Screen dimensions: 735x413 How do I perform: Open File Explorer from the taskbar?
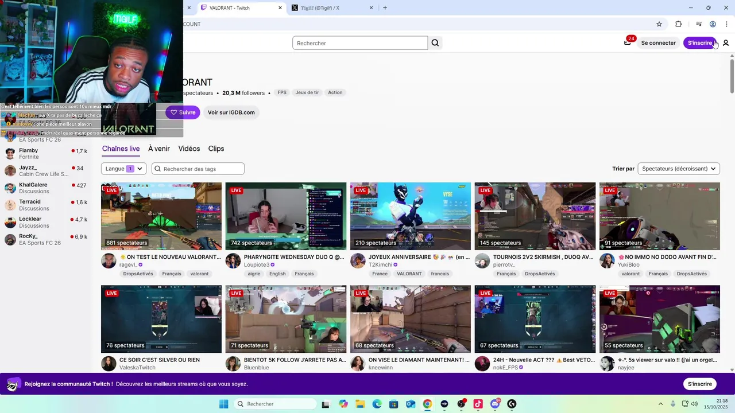click(360, 404)
